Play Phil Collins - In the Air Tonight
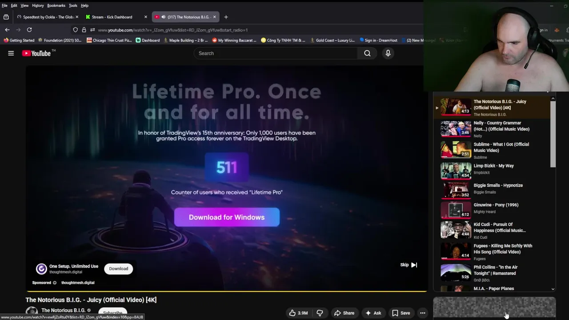Screen dimensions: 569x320 pos(492,273)
